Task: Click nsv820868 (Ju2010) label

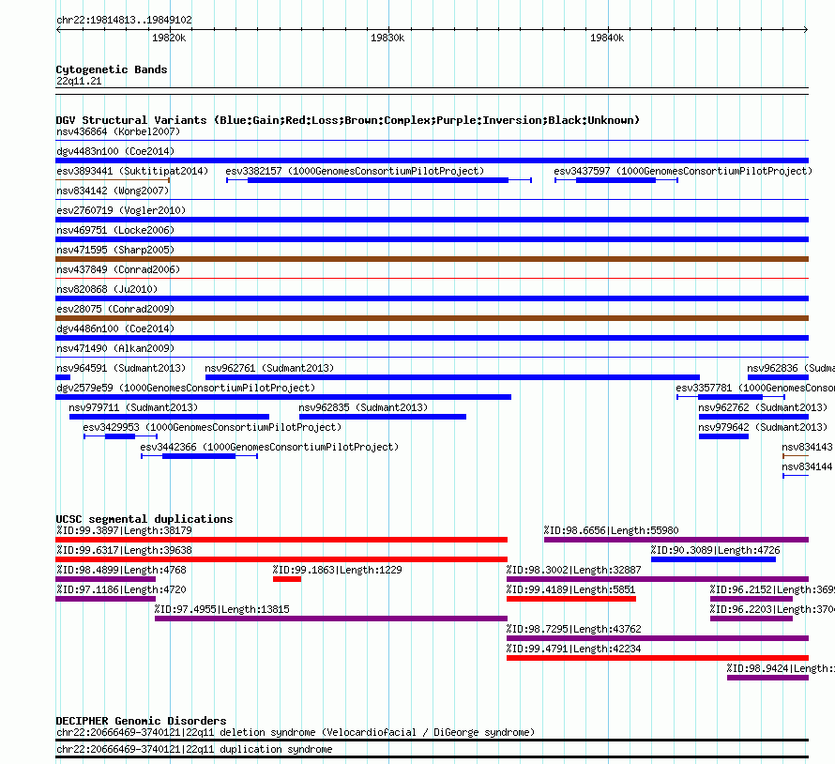Action: tap(107, 289)
